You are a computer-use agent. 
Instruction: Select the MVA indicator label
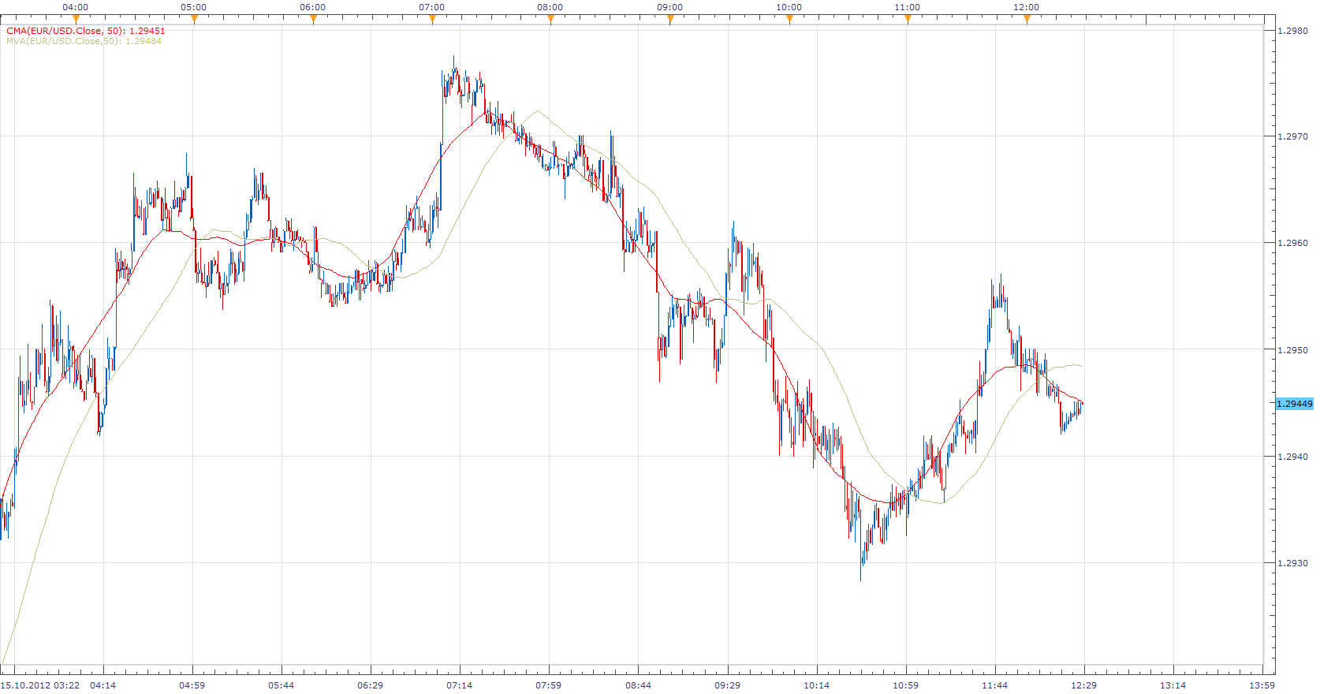pos(84,41)
